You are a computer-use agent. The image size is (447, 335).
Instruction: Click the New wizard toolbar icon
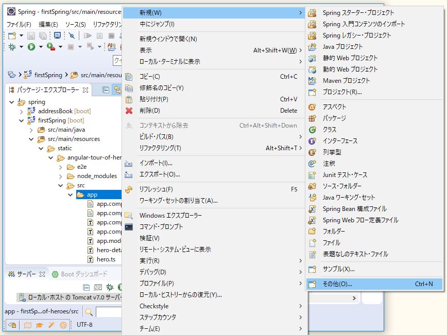point(12,36)
